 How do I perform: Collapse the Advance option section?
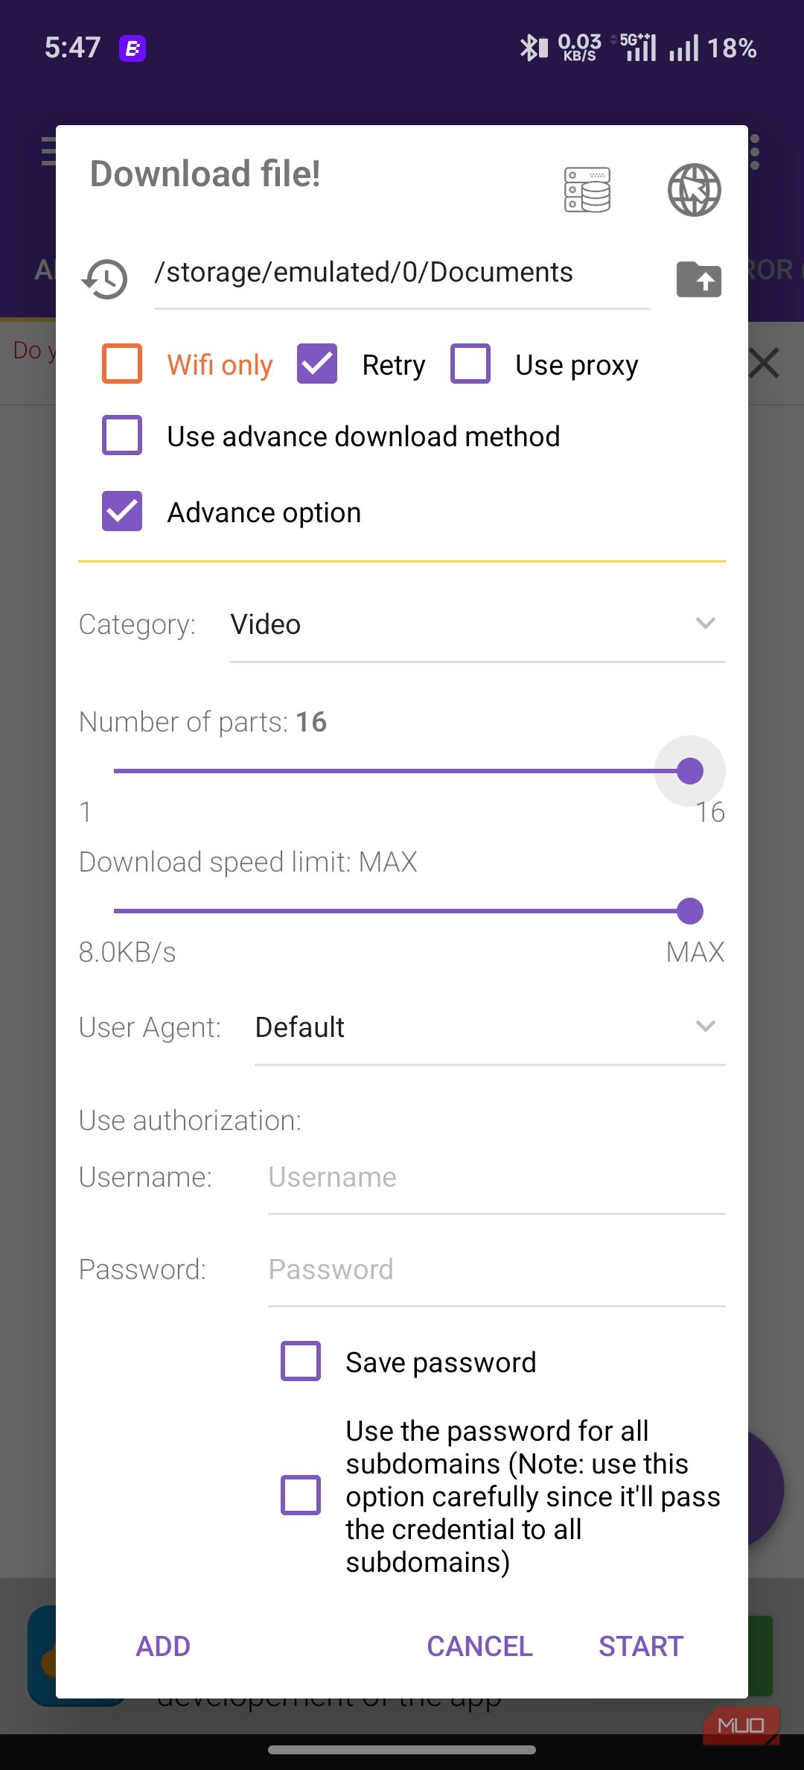(122, 511)
